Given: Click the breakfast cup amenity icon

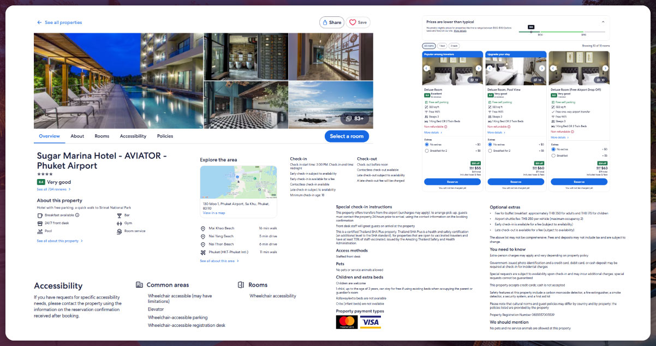Looking at the screenshot, I should pos(40,215).
